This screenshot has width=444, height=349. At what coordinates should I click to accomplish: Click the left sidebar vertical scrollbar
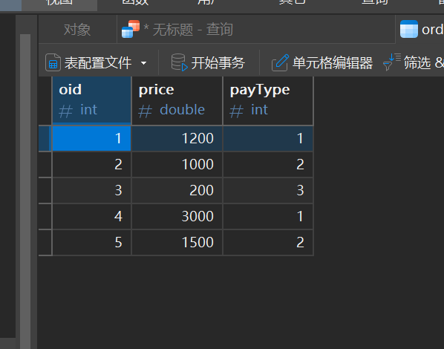tap(25, 192)
